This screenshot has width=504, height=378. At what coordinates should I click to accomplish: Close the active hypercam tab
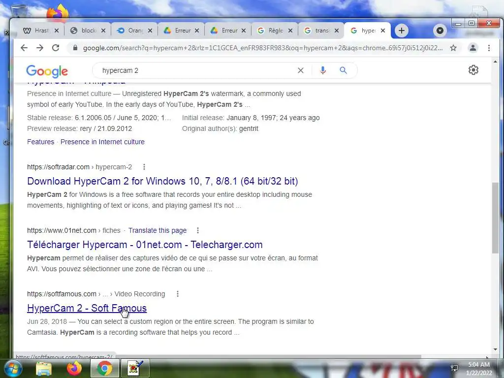tap(383, 31)
